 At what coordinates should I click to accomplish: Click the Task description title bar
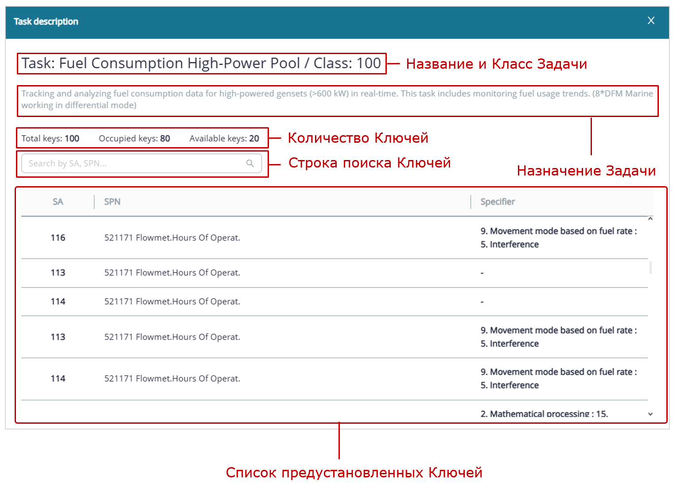click(46, 21)
